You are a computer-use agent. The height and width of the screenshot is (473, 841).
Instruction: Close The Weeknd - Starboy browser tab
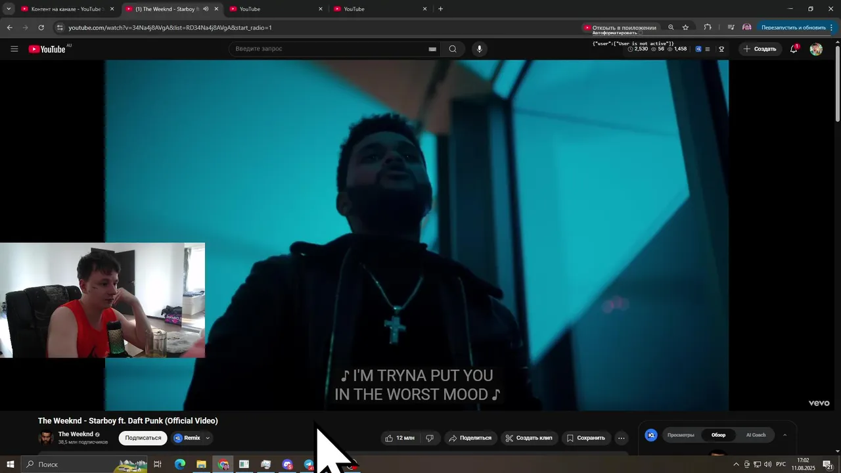click(x=216, y=9)
